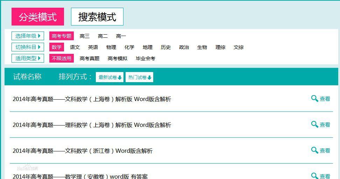Click magnifier icon for 文科数学(上海卷) row

pos(314,99)
